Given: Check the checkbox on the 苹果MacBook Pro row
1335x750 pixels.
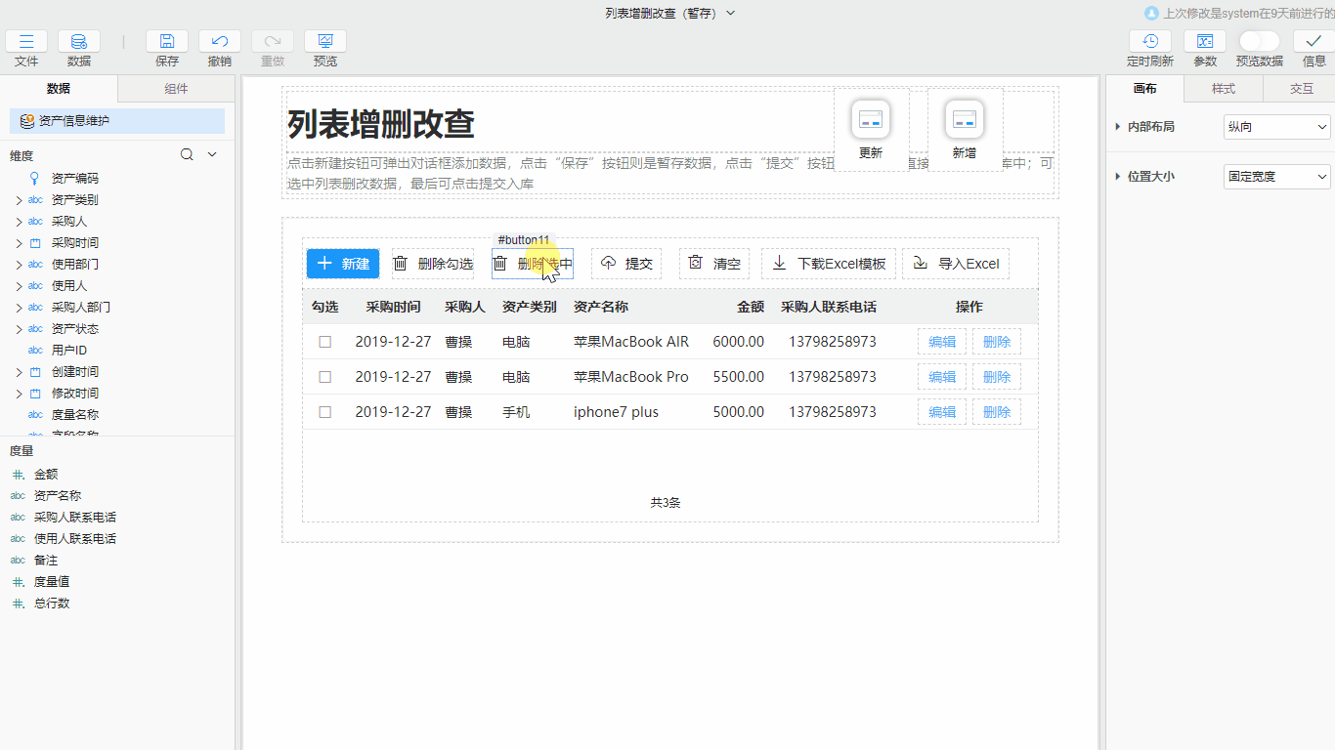Looking at the screenshot, I should (325, 376).
